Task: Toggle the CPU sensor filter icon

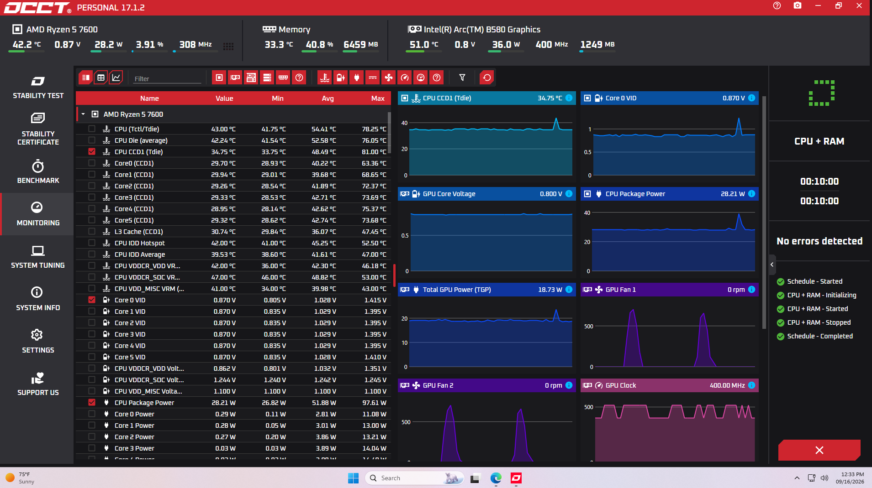Action: 219,78
